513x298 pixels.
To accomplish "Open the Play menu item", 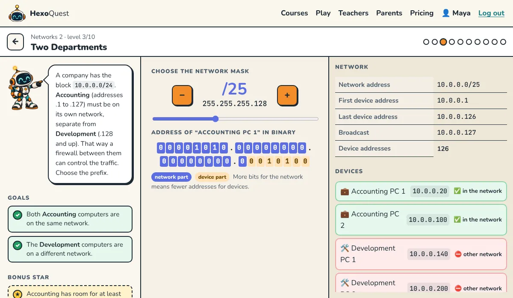I will [323, 13].
